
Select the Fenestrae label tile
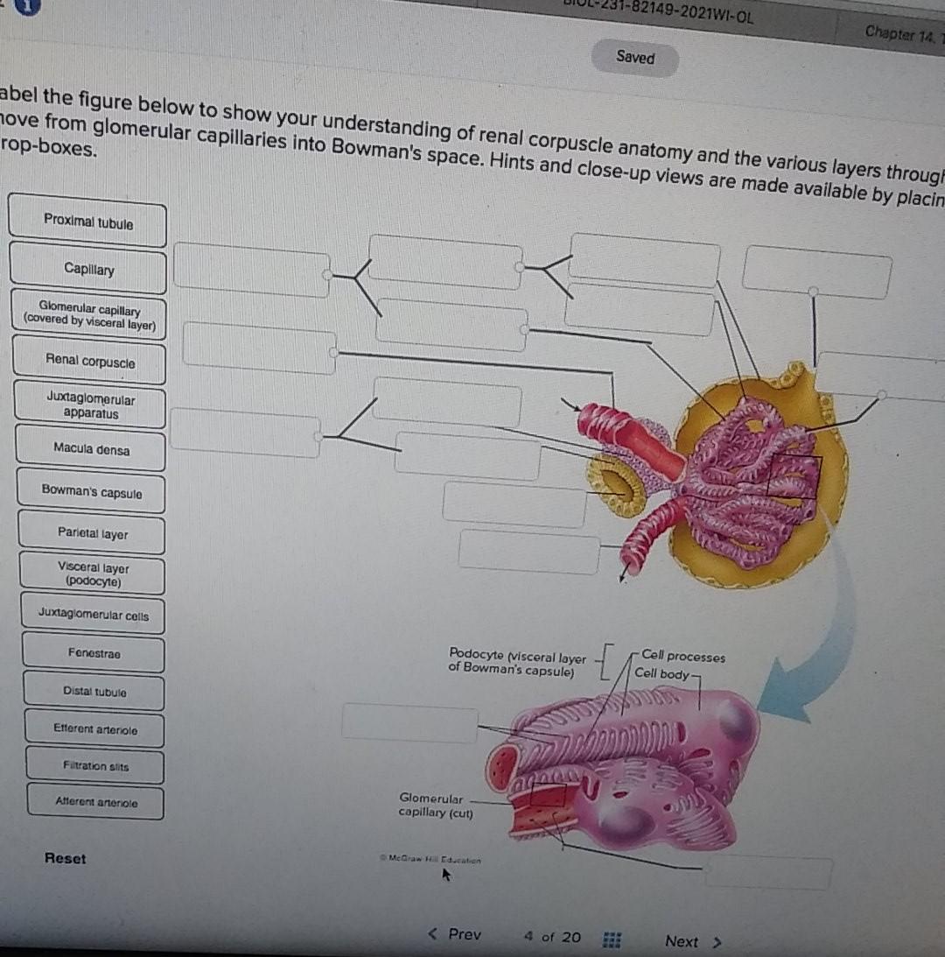click(x=94, y=652)
